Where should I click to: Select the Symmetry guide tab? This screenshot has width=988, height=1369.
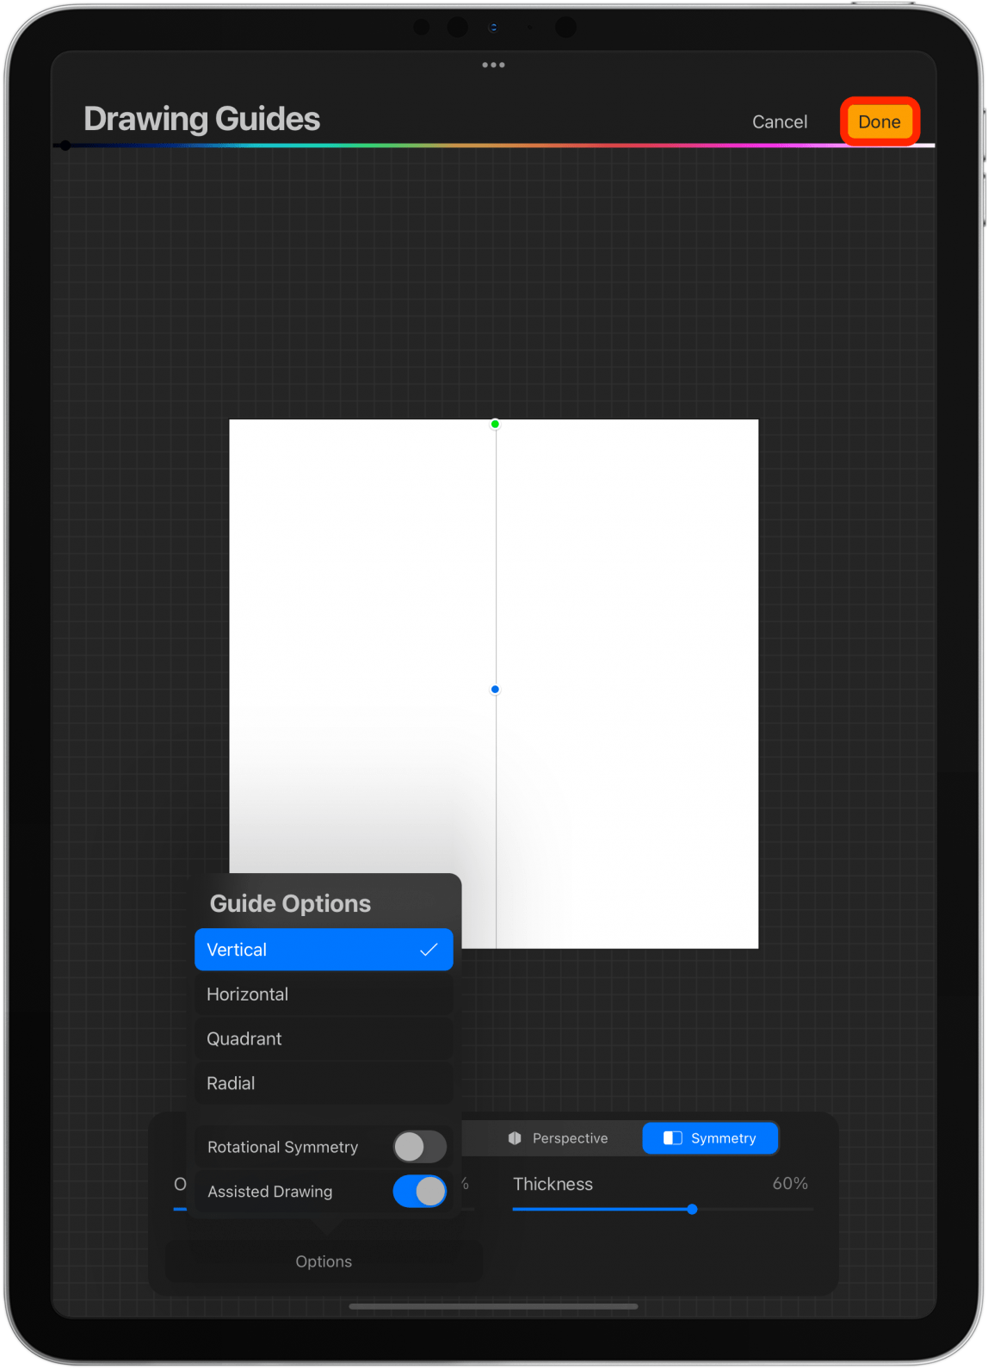pos(710,1138)
